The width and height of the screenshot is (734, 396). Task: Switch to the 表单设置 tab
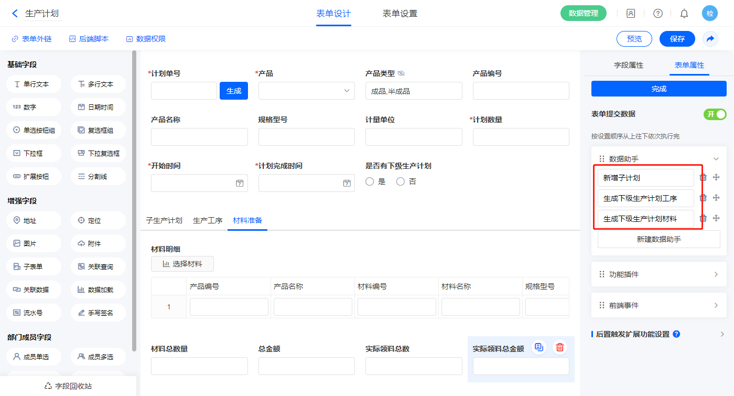(400, 14)
